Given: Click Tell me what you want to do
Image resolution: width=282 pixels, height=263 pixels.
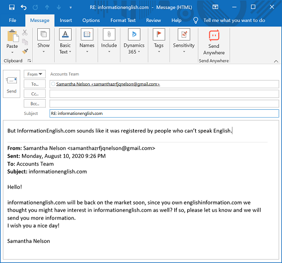Looking at the screenshot, I should click(234, 20).
